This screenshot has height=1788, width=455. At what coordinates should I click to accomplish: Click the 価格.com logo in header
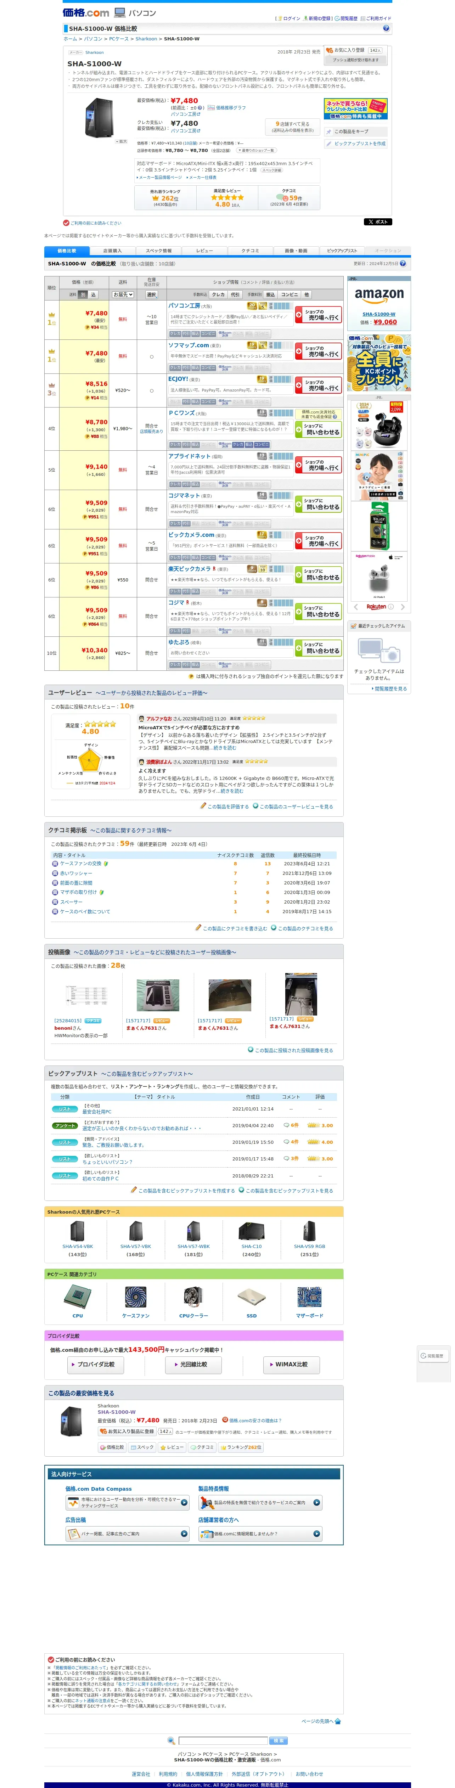[x=85, y=12]
